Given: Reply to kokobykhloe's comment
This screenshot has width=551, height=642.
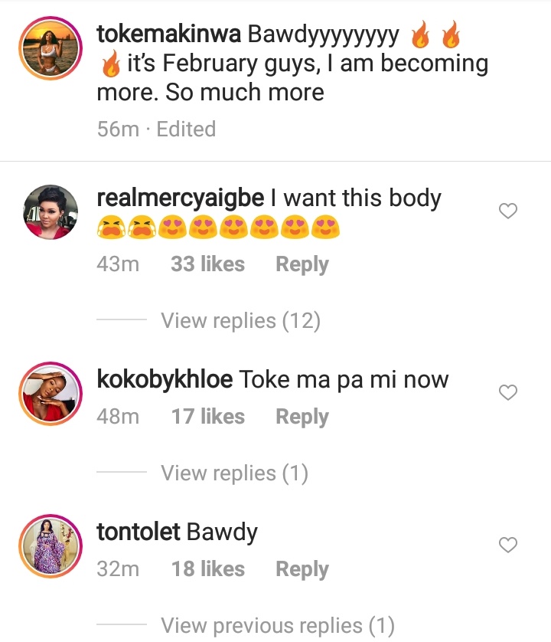Looking at the screenshot, I should [302, 417].
